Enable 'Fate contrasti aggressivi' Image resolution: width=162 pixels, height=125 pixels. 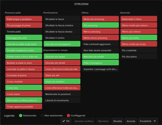tap(100, 44)
